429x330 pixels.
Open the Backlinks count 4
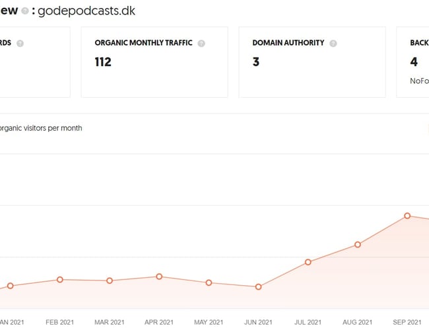tap(414, 62)
